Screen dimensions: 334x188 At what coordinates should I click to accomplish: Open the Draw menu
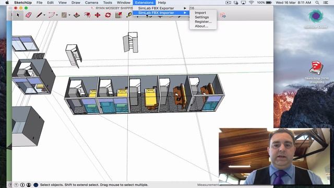76,3
